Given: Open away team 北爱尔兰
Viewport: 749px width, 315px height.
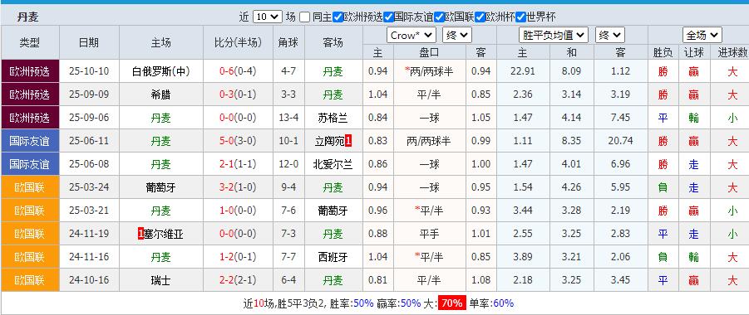Looking at the screenshot, I should pos(333,164).
